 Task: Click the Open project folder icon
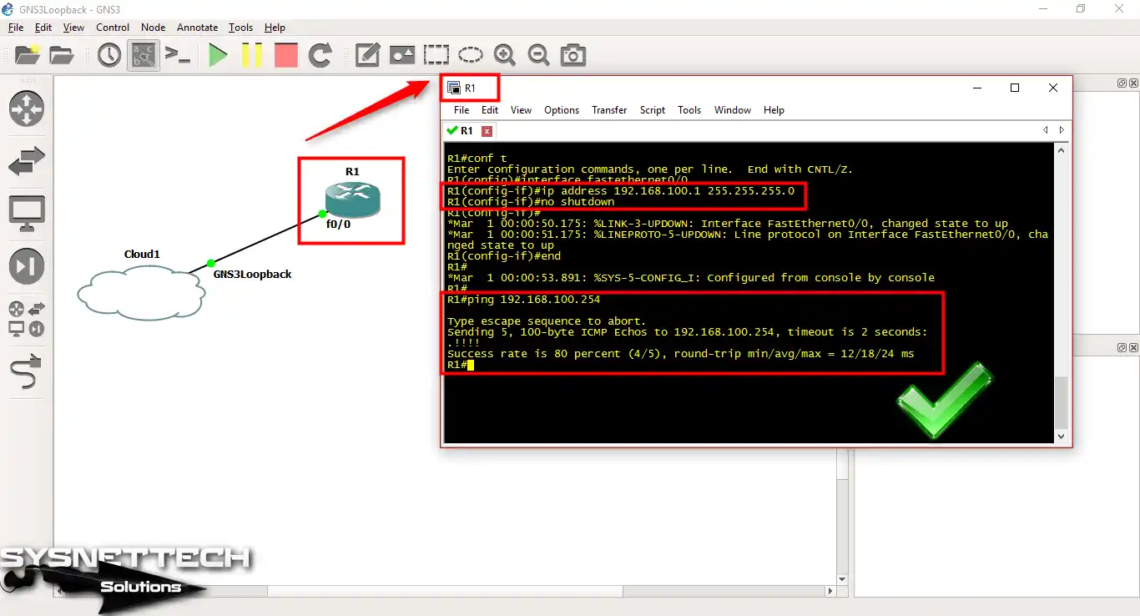62,55
